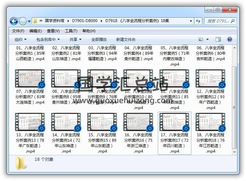
Task: Click the Back navigation arrow button
Action: 14,21
